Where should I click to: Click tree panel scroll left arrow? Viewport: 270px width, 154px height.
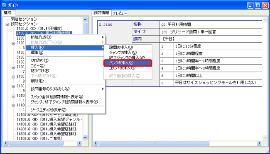click(6, 143)
